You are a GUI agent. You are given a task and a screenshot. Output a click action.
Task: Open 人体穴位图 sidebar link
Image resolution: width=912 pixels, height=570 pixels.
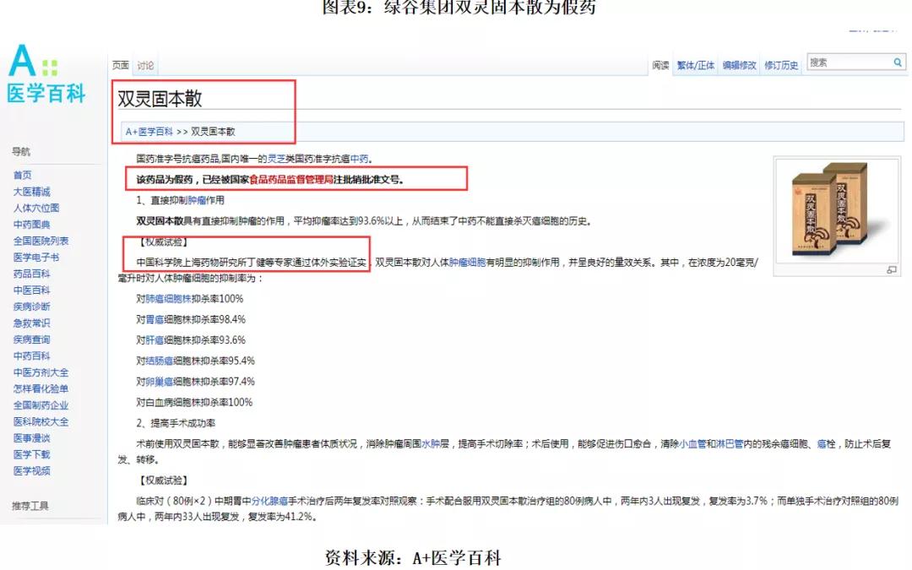tap(36, 208)
